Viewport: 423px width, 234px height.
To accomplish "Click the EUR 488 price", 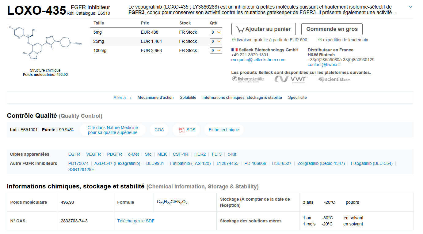I will [150, 32].
